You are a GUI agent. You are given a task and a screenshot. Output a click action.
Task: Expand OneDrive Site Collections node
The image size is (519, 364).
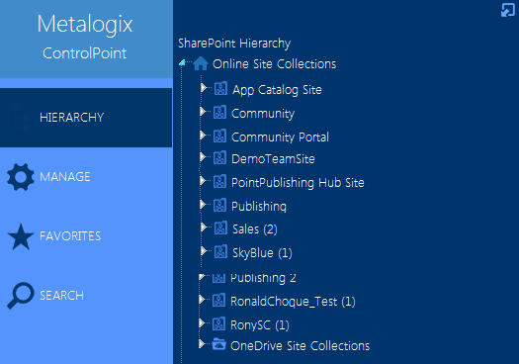(x=202, y=344)
